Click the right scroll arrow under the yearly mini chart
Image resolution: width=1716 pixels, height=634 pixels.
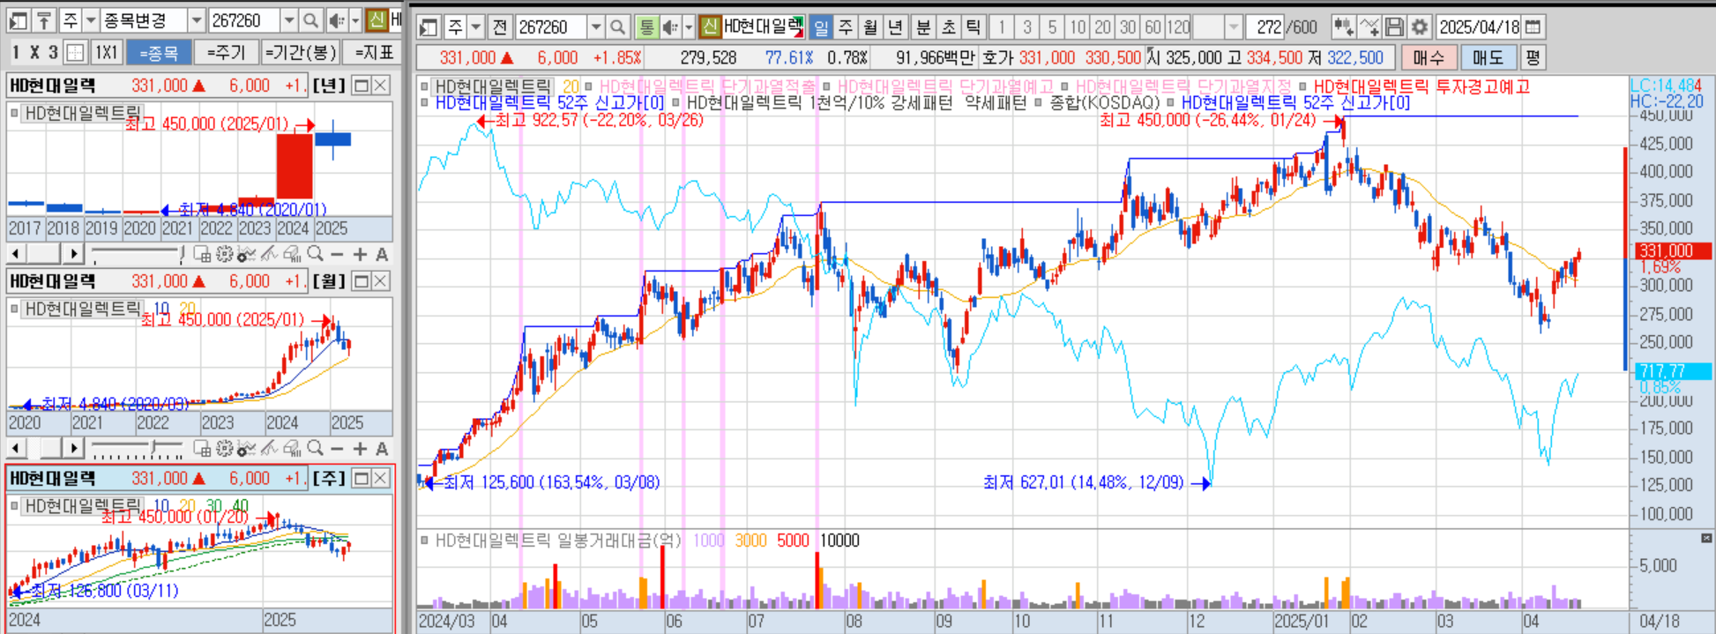[74, 255]
